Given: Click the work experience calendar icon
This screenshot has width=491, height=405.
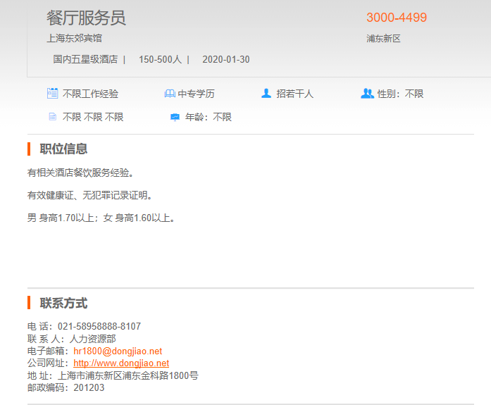Looking at the screenshot, I should (52, 93).
